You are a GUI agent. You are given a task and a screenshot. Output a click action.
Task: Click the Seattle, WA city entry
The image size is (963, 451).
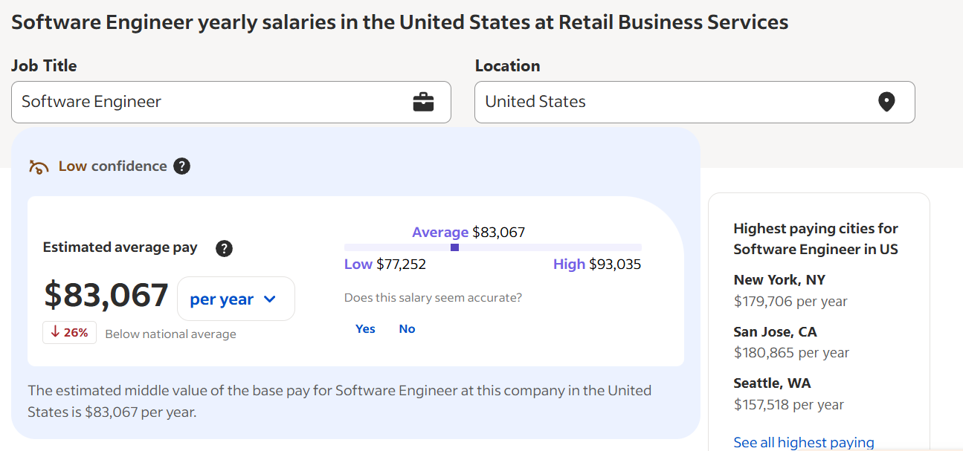coord(771,383)
